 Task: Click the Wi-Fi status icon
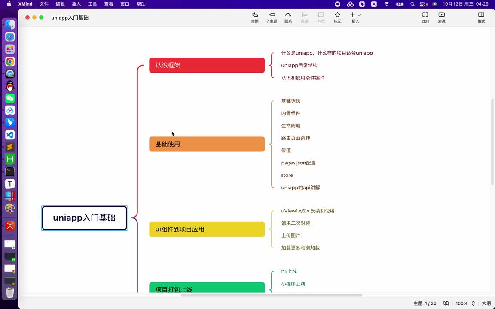387,4
